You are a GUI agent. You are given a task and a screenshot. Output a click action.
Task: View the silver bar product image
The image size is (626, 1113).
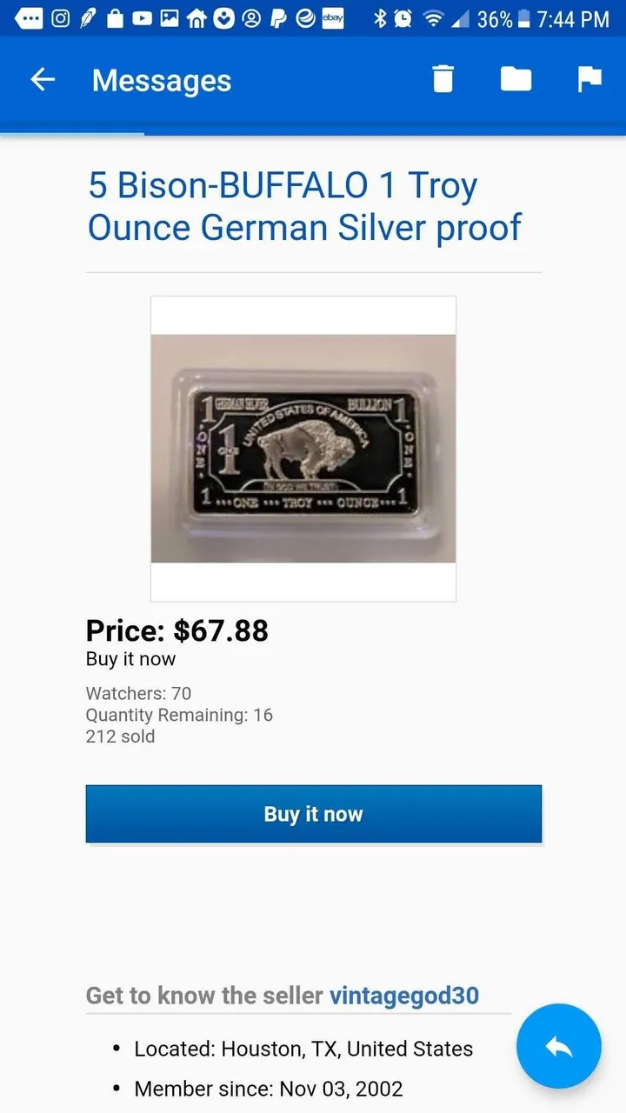coord(303,449)
